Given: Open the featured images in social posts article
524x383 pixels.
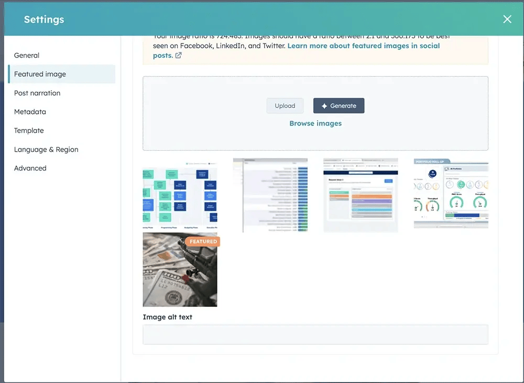Looking at the screenshot, I should tap(364, 46).
